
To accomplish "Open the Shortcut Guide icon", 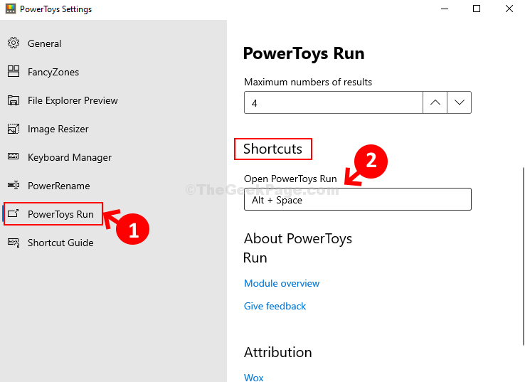I will point(14,243).
